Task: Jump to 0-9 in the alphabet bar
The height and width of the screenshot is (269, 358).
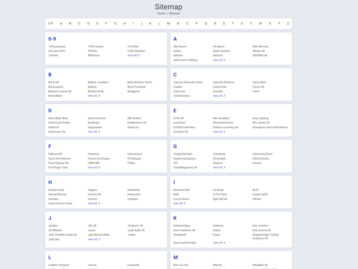Action: (50, 24)
